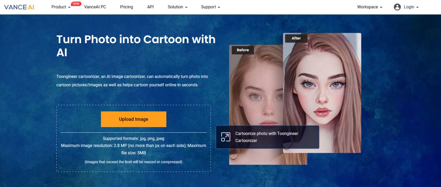Click the Toongineer cartoonizer description paragraph
Viewport: 441px width, 187px height.
(132, 80)
